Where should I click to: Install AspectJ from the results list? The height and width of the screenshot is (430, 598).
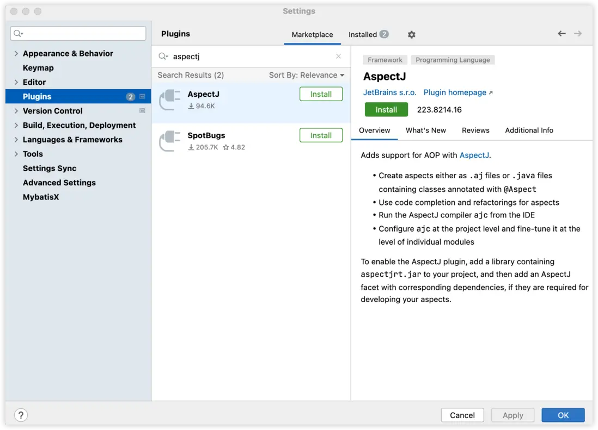tap(321, 94)
